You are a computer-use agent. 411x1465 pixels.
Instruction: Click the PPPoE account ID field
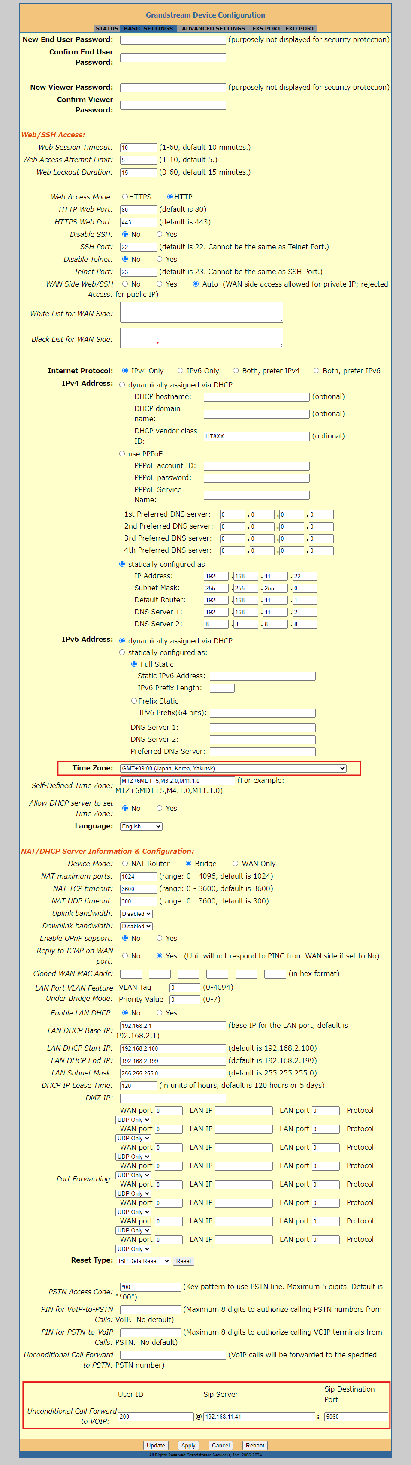tap(257, 466)
